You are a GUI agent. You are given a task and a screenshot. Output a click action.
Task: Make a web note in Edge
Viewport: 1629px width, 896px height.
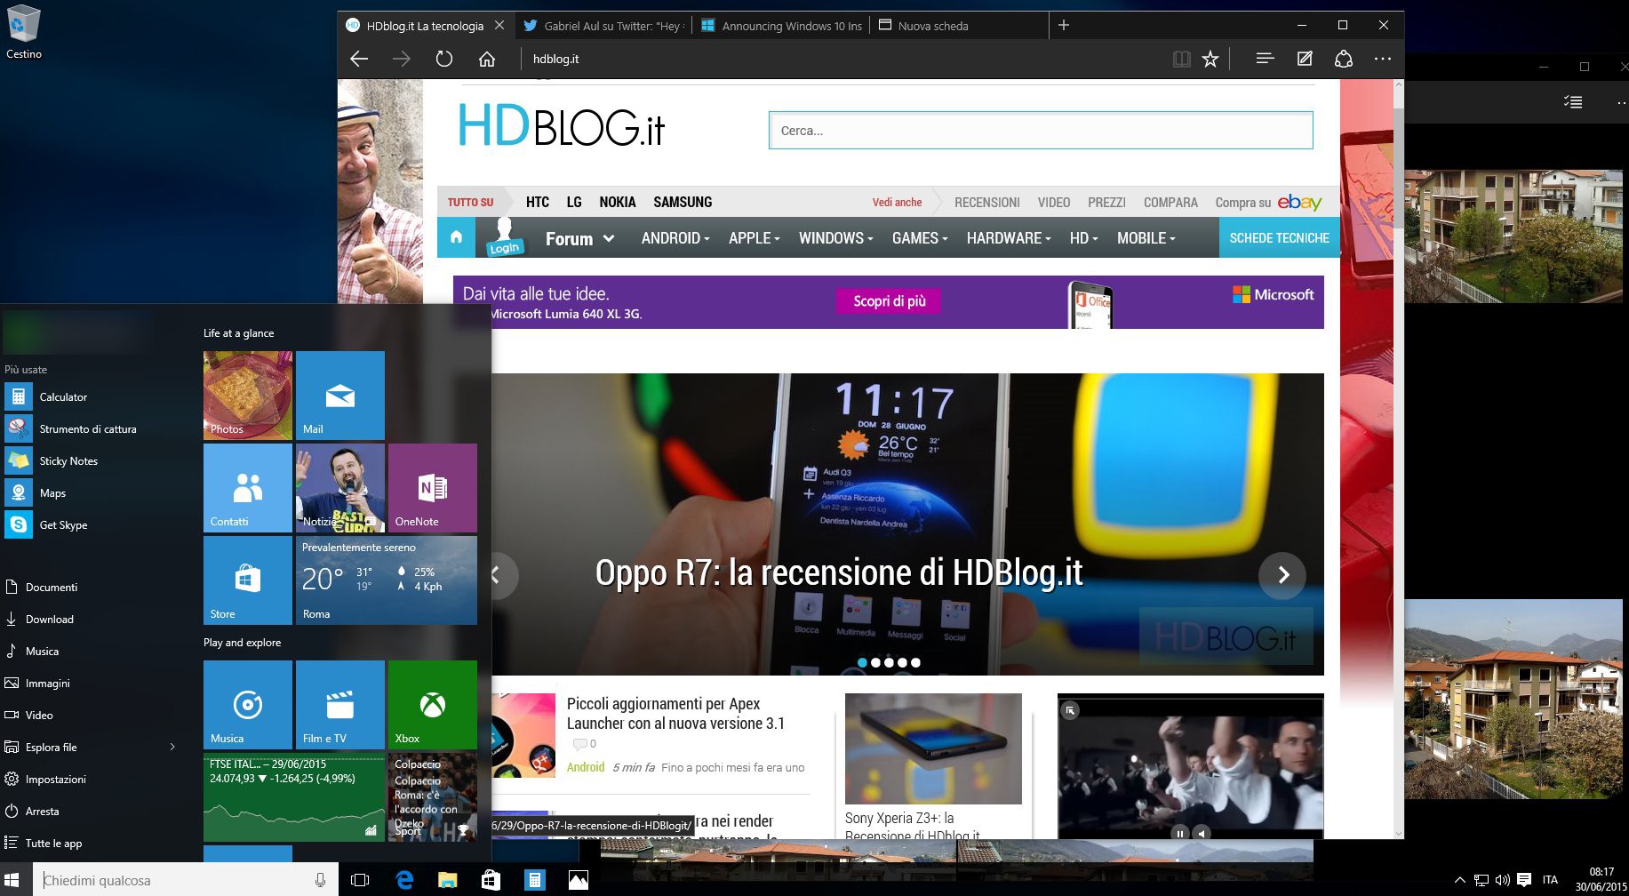coord(1305,59)
